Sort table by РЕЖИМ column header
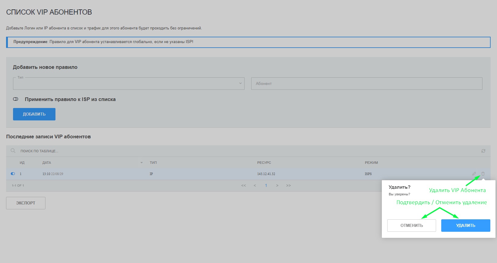The width and height of the screenshot is (497, 263). pos(371,163)
